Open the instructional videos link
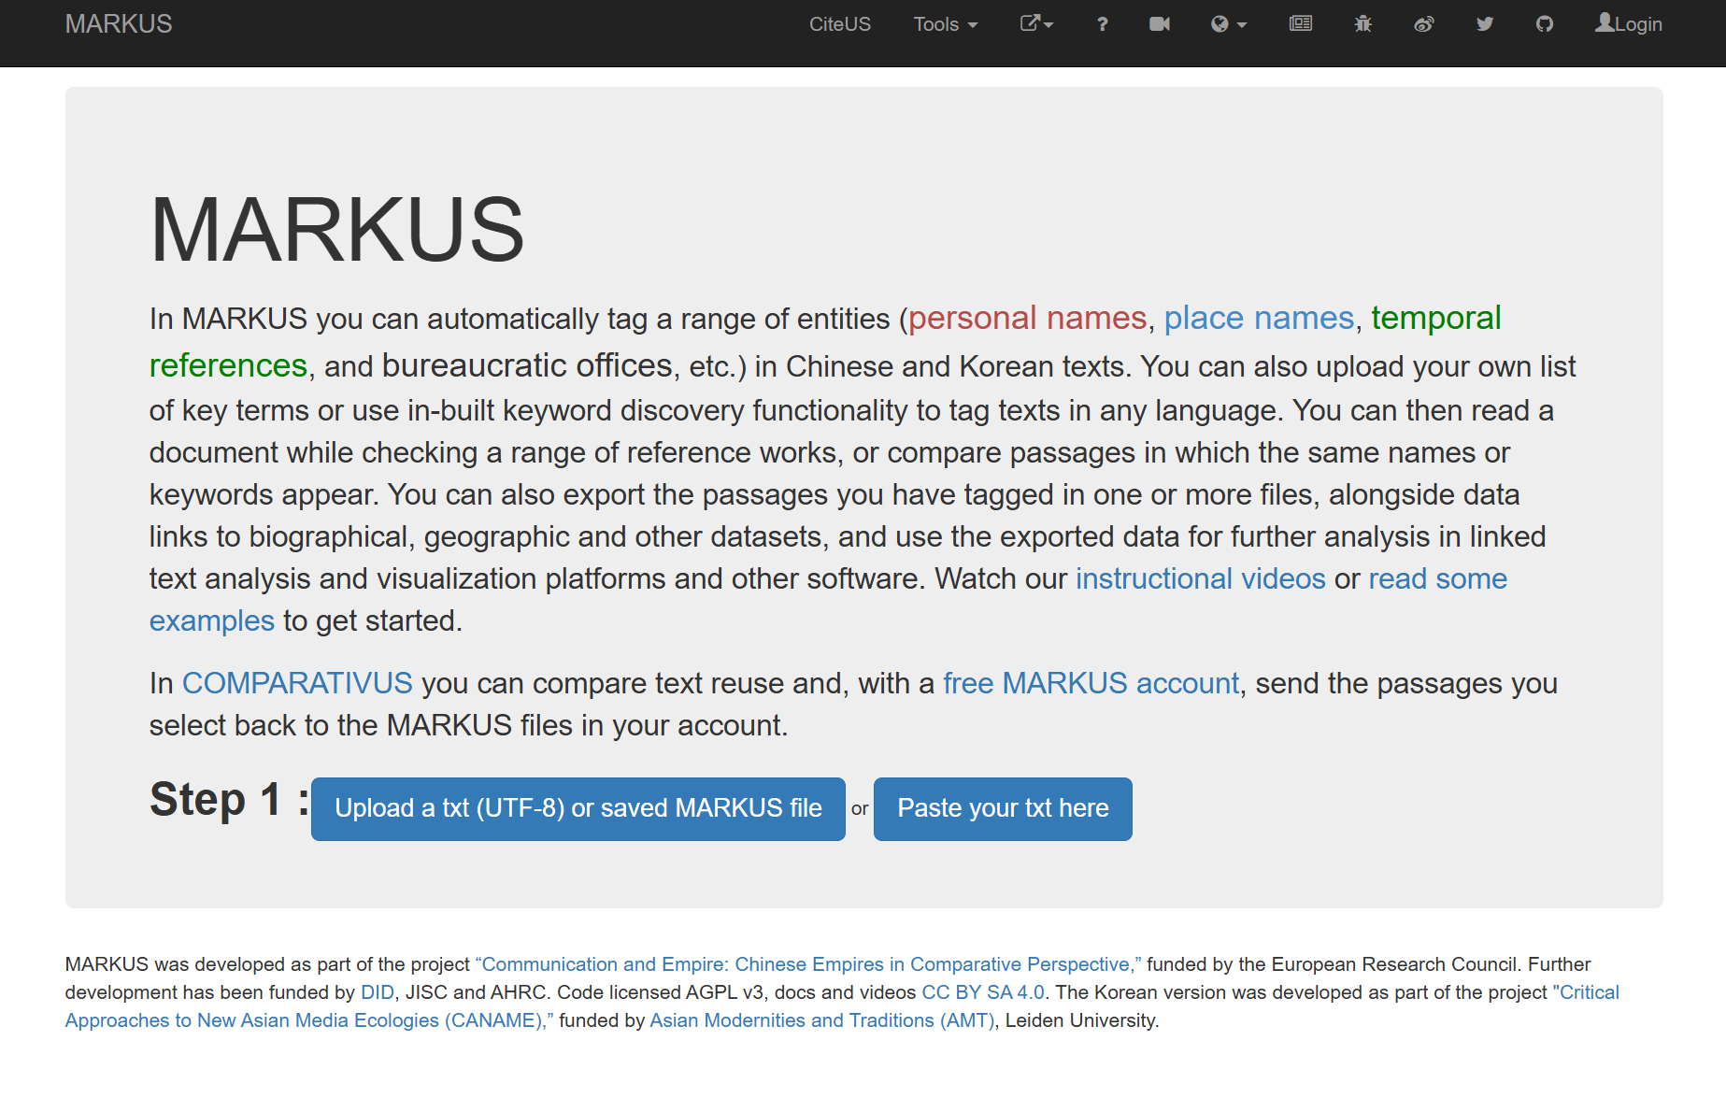The width and height of the screenshot is (1726, 1112). (x=1201, y=579)
